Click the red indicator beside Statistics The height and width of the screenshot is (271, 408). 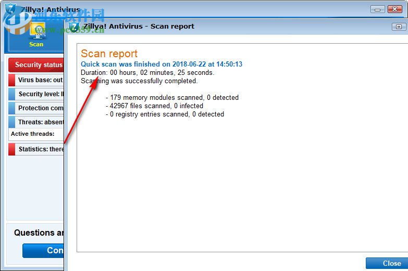(x=11, y=149)
